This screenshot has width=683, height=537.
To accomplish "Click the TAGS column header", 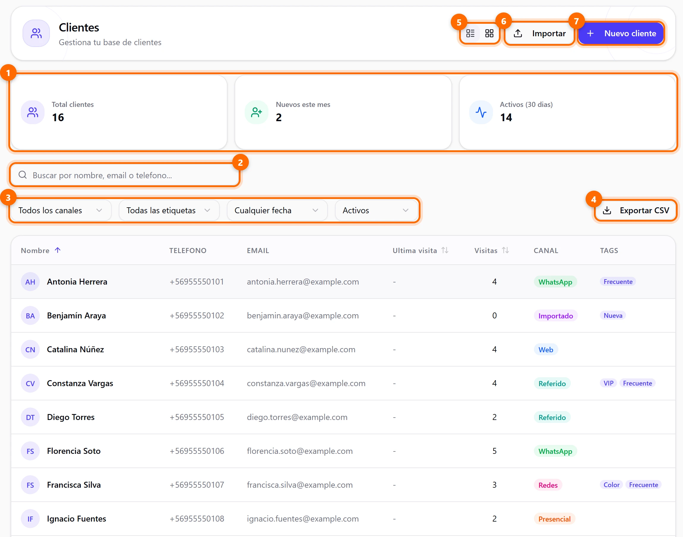I will [x=609, y=251].
